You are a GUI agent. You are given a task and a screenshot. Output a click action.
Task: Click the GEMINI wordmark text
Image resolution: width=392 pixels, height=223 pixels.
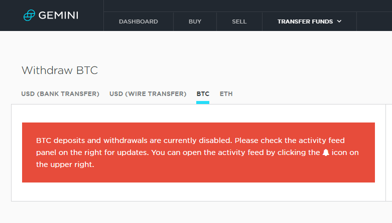58,15
